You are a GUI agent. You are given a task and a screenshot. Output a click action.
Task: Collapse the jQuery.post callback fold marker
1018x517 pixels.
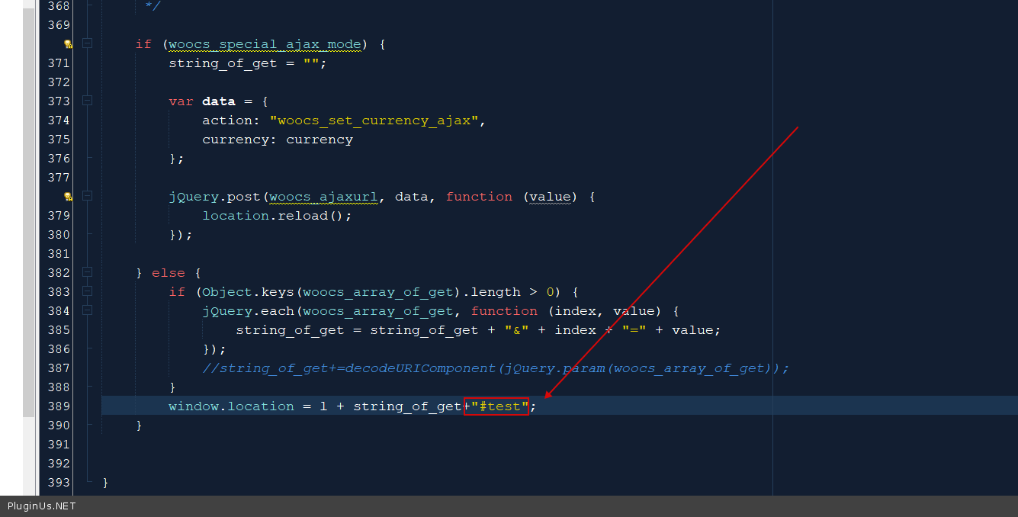coord(87,196)
